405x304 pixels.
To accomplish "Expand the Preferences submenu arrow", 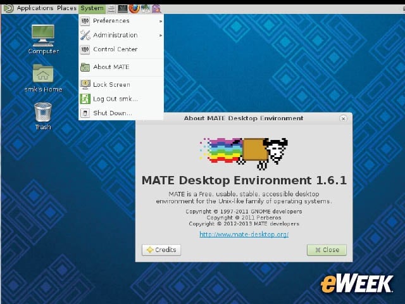I will [161, 21].
